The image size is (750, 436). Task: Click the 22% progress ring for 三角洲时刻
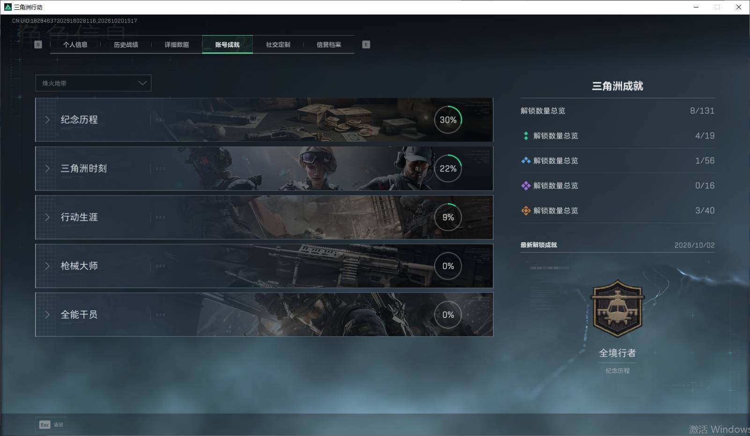tap(448, 168)
